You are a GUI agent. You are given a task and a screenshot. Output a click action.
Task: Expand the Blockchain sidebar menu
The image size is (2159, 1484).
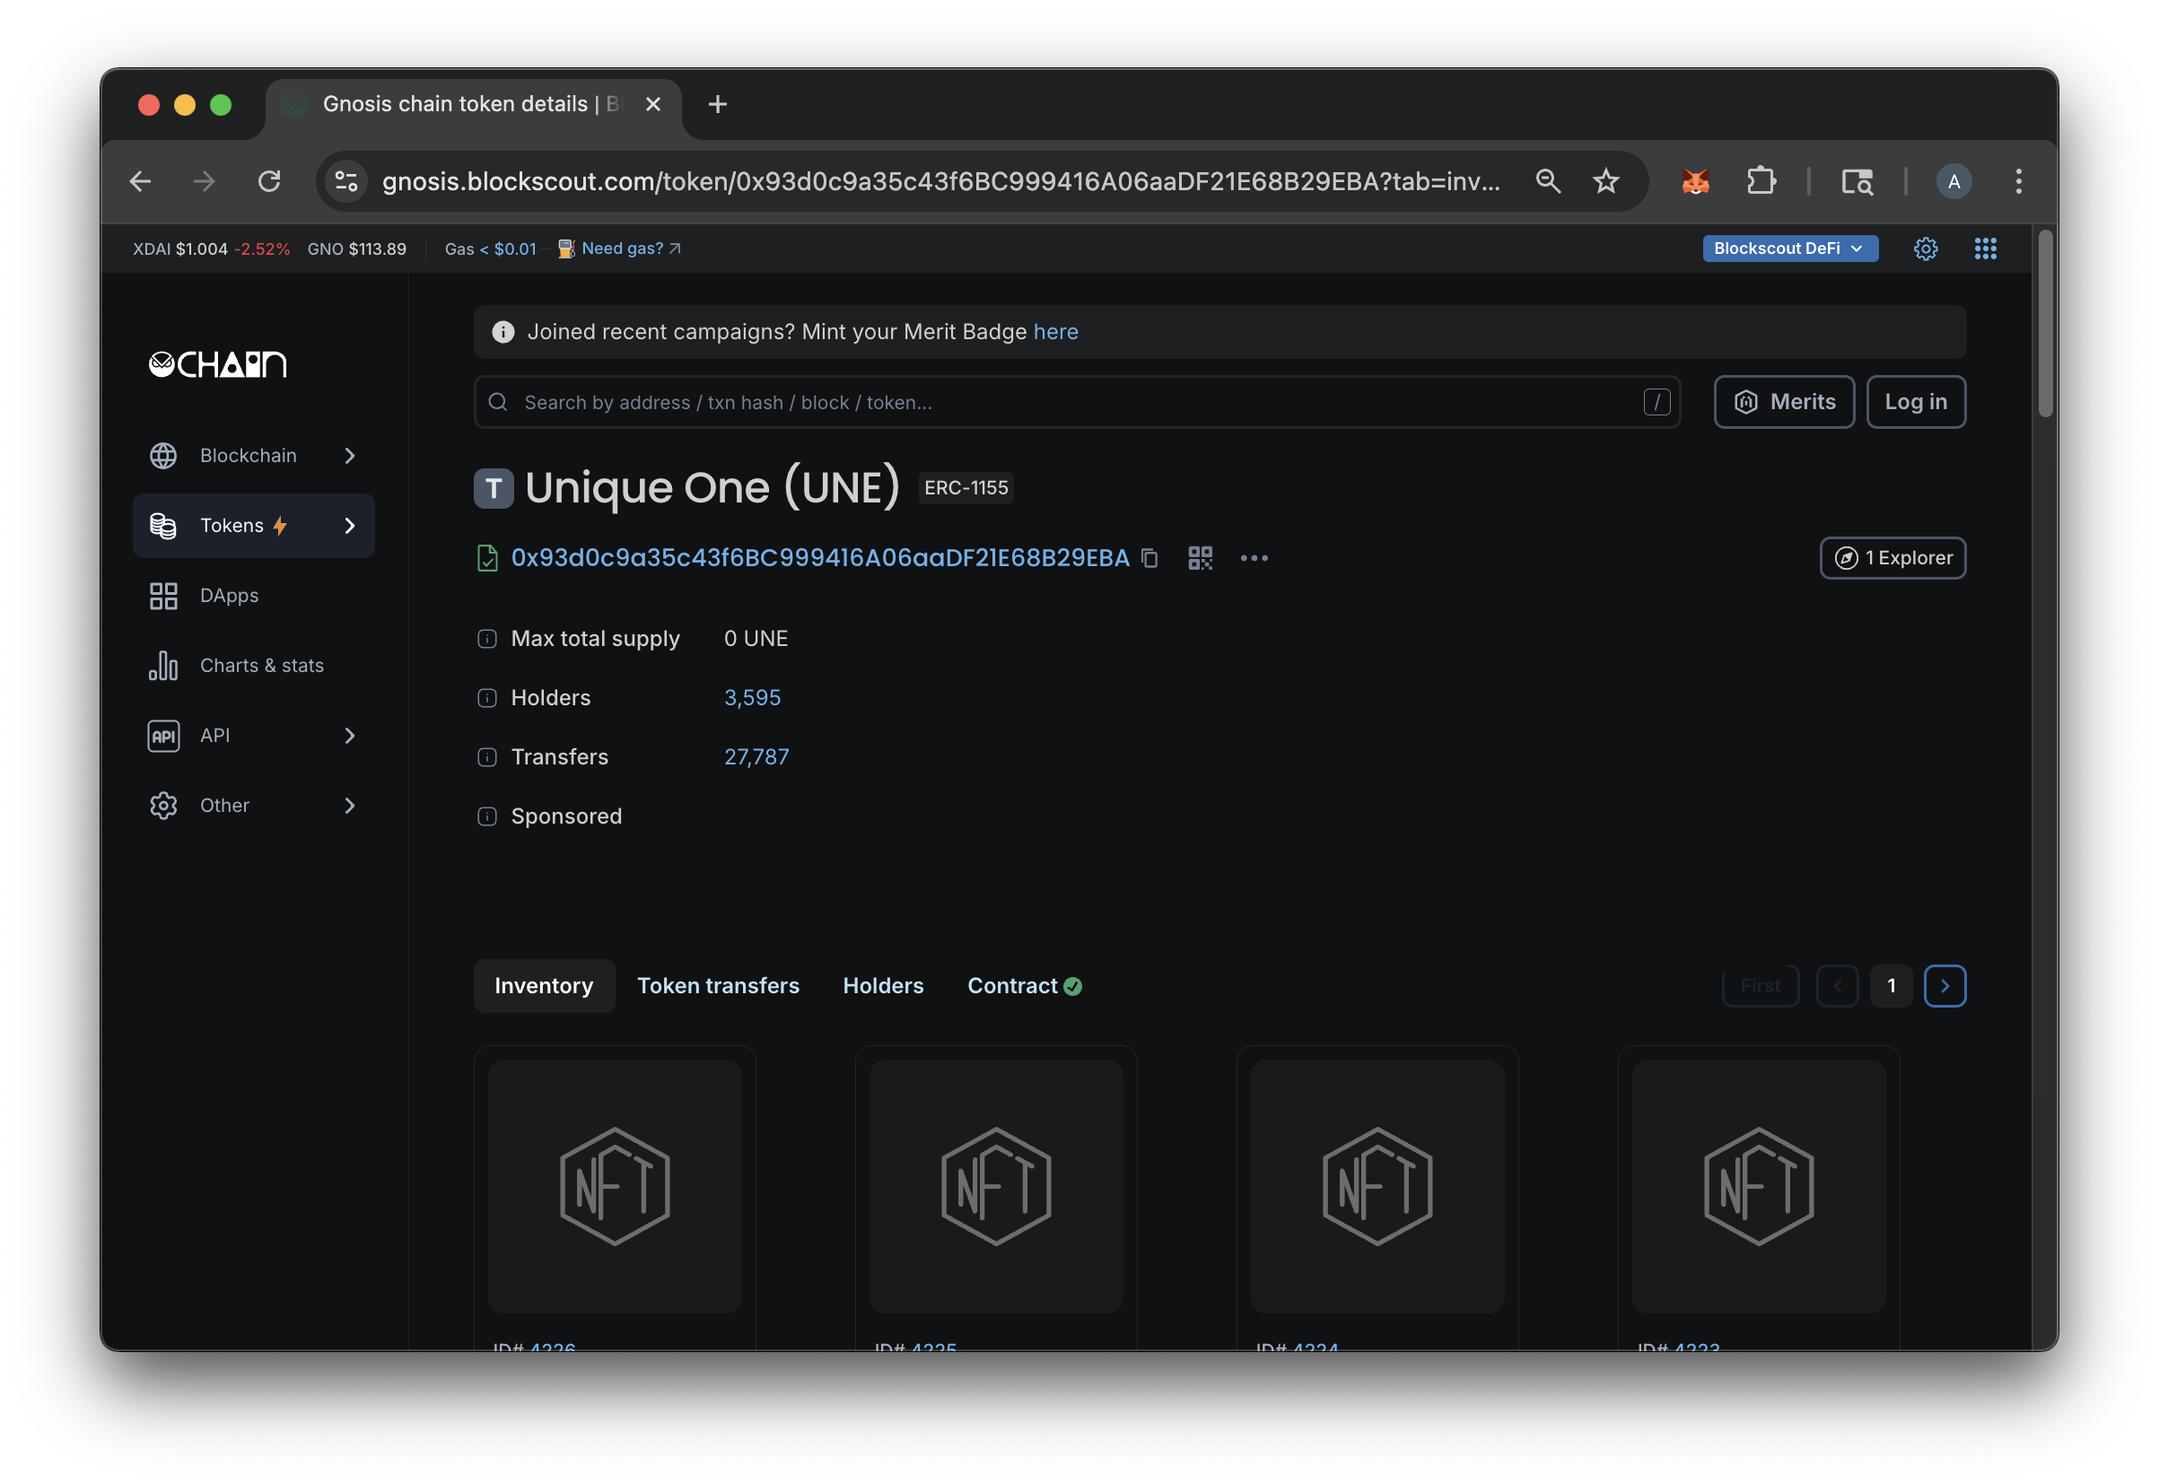[x=249, y=456]
